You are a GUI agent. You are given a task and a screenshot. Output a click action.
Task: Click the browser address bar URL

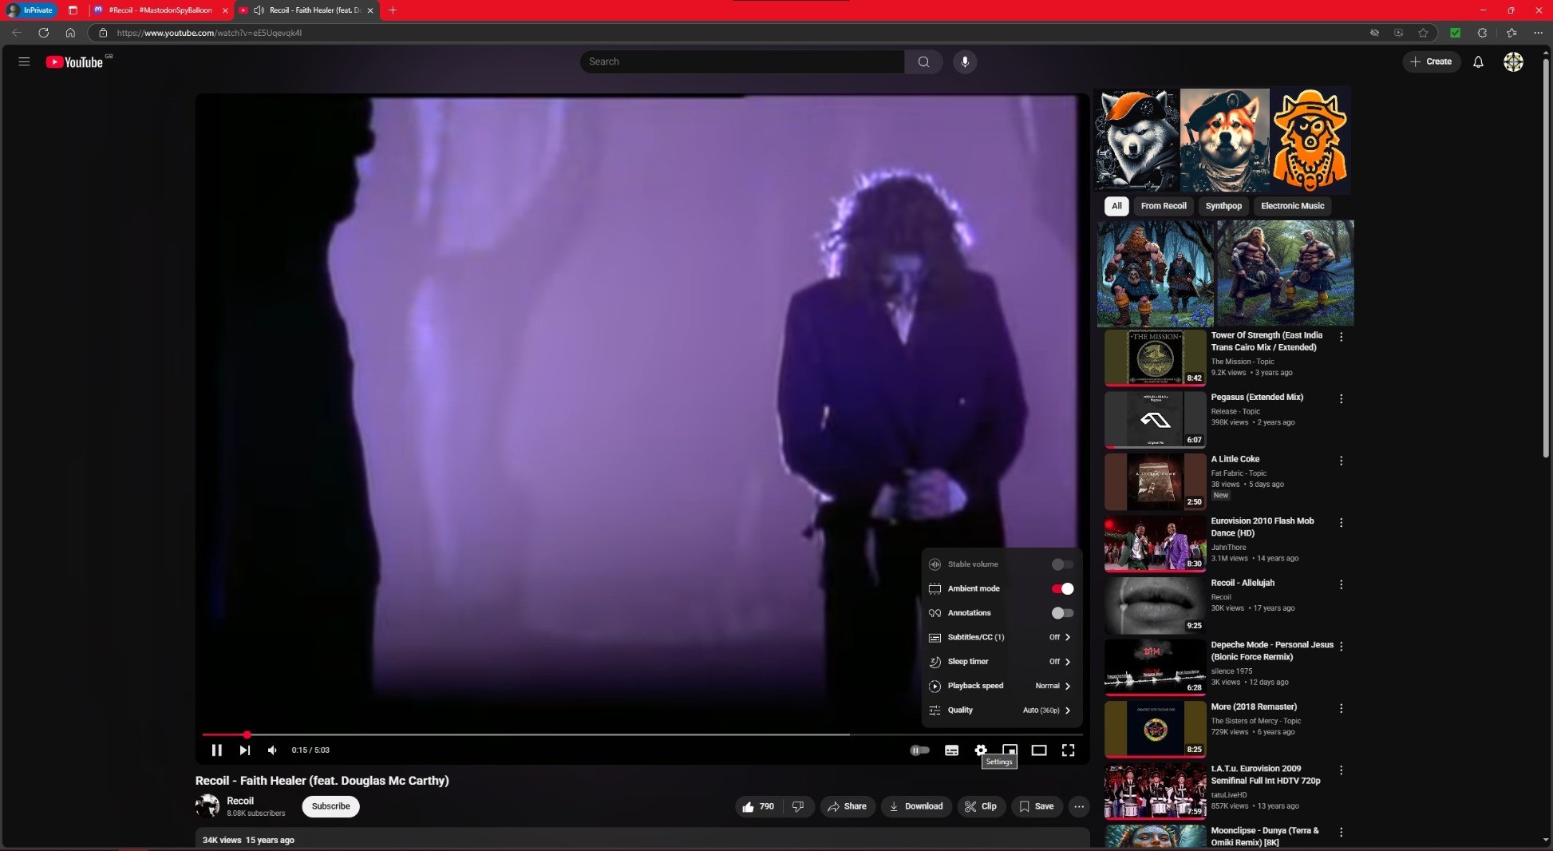(209, 33)
